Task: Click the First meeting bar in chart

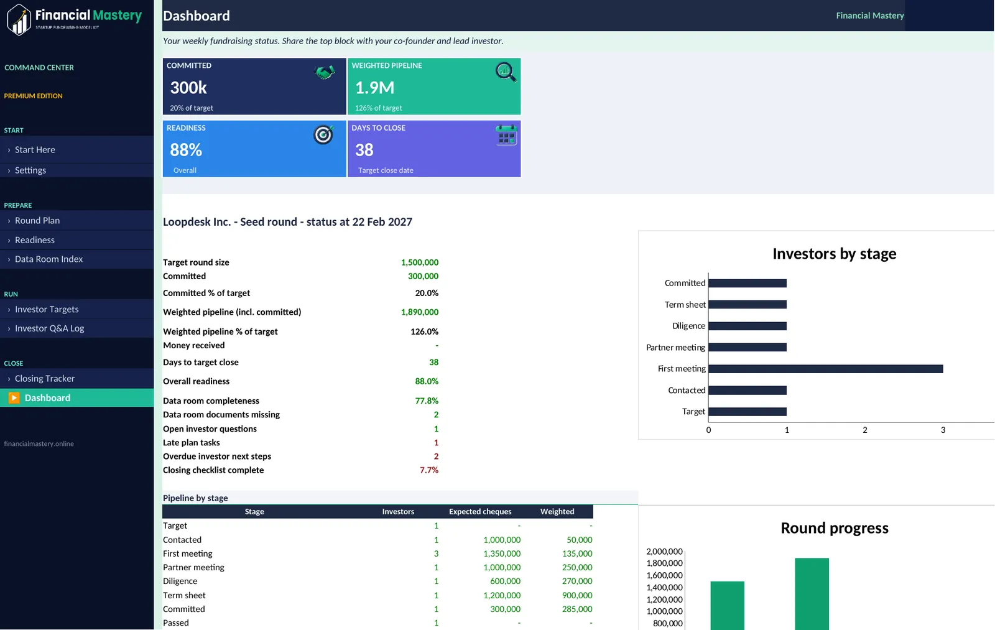Action: click(826, 369)
